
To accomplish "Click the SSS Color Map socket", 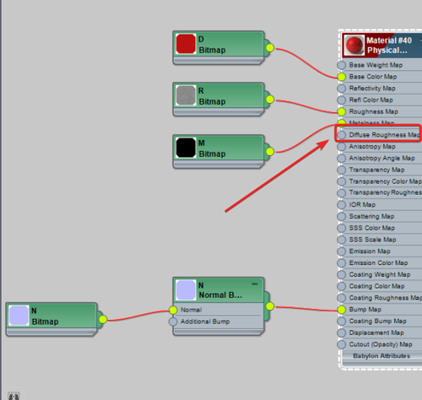I will pos(342,228).
